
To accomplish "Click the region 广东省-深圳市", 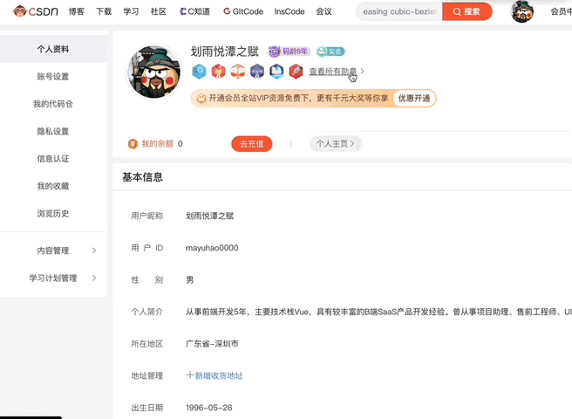I will pyautogui.click(x=212, y=344).
